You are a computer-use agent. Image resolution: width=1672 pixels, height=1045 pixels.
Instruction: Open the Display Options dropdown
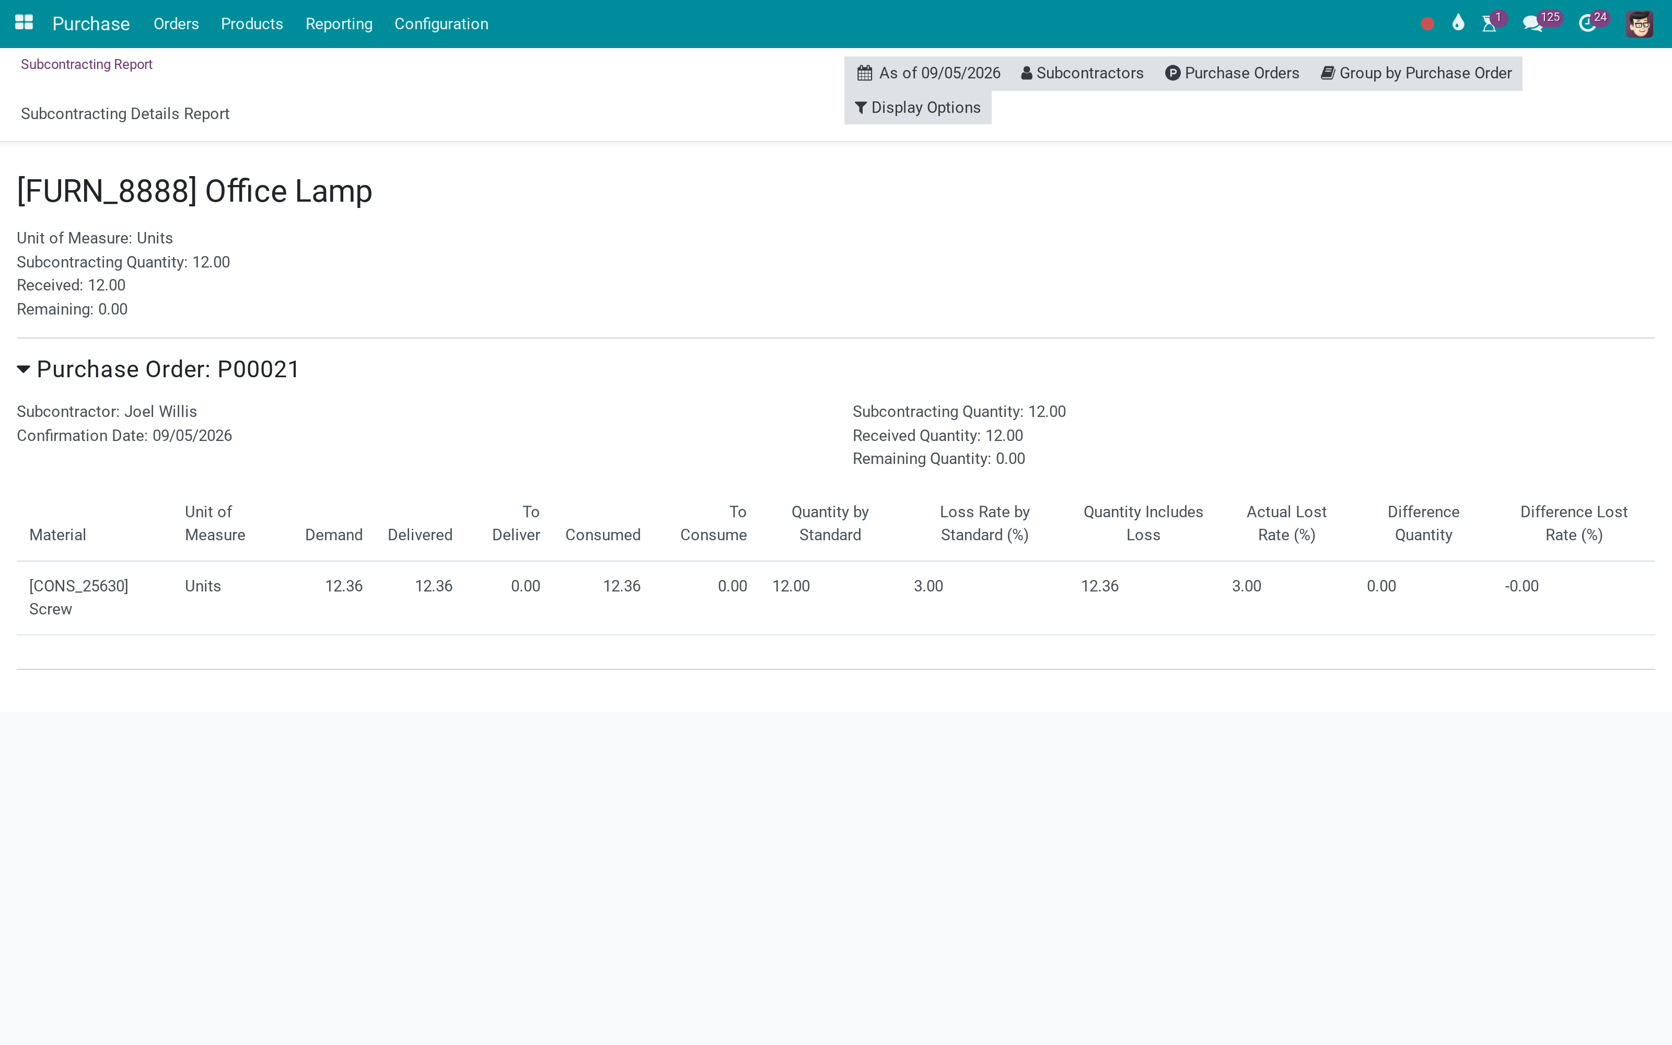point(918,108)
